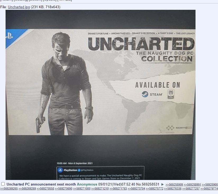Screen dimensions: 218x194
Task: Open backlink >>569269265
Action: click(9, 189)
